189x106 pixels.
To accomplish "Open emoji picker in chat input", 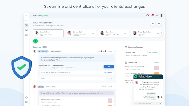I will (136, 103).
